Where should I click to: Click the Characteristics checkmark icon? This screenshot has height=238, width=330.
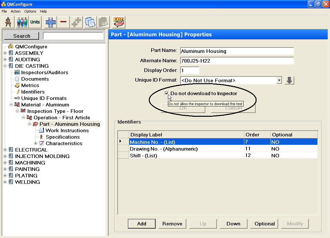click(x=42, y=144)
